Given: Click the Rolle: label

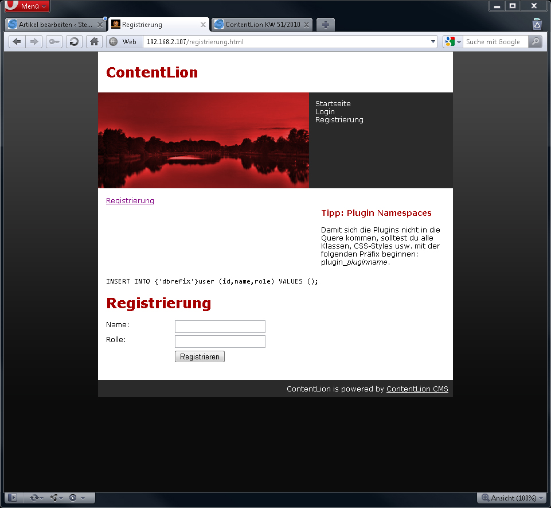Looking at the screenshot, I should (x=116, y=339).
